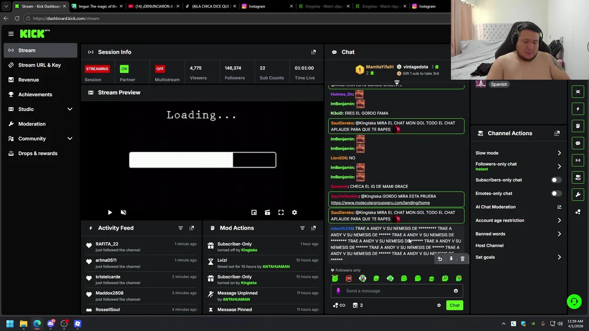Delete the hovered chat message
589x331 pixels.
(x=462, y=259)
